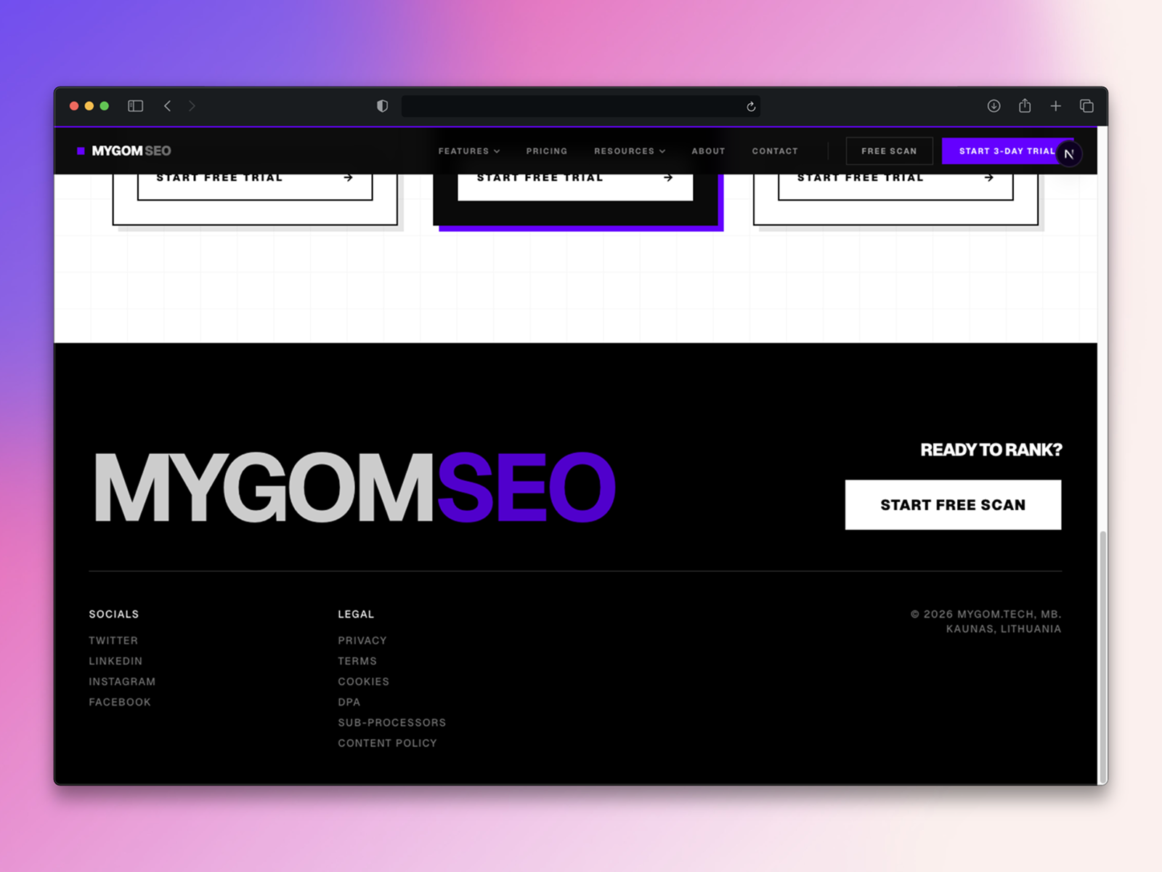This screenshot has height=872, width=1162.
Task: Click the circular N widget near the trial button
Action: click(1068, 153)
